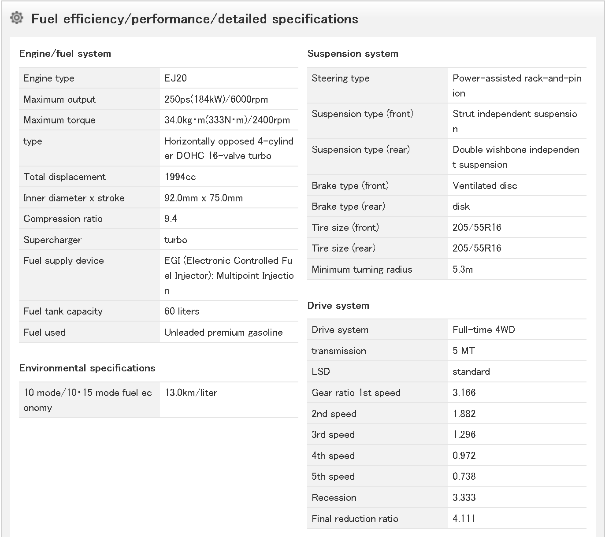
Task: Select the Total displacement 1994cc value
Action: (x=180, y=177)
